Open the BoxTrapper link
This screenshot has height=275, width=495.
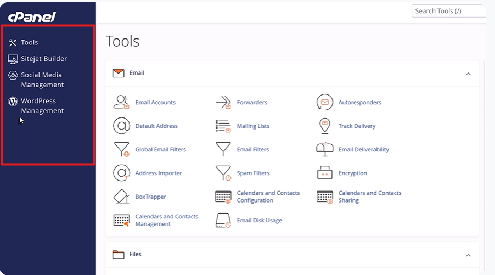pos(150,197)
